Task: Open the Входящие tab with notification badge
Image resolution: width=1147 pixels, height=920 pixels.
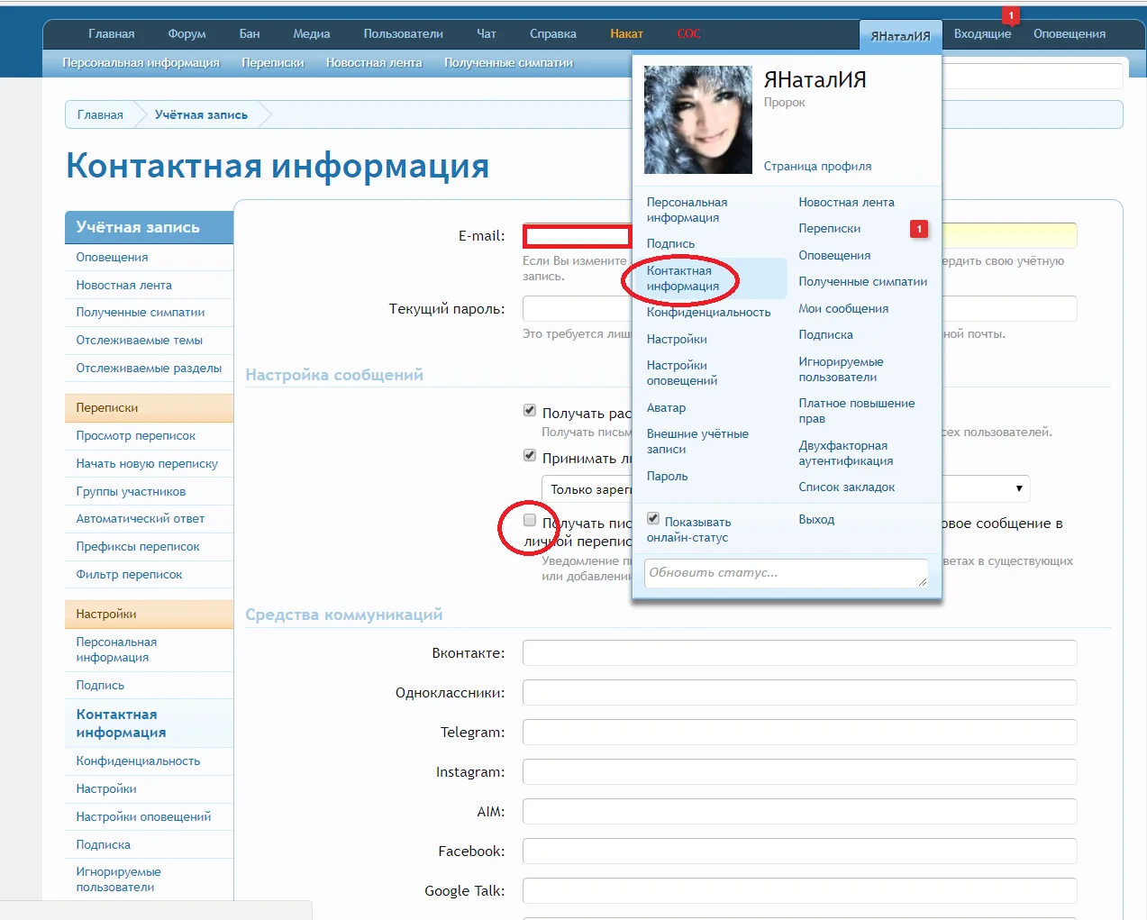Action: (984, 33)
